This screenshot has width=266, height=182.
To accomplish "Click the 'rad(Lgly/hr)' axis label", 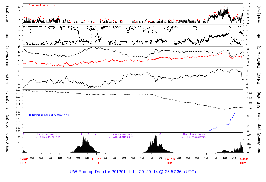I will pyautogui.click(x=7, y=143).
